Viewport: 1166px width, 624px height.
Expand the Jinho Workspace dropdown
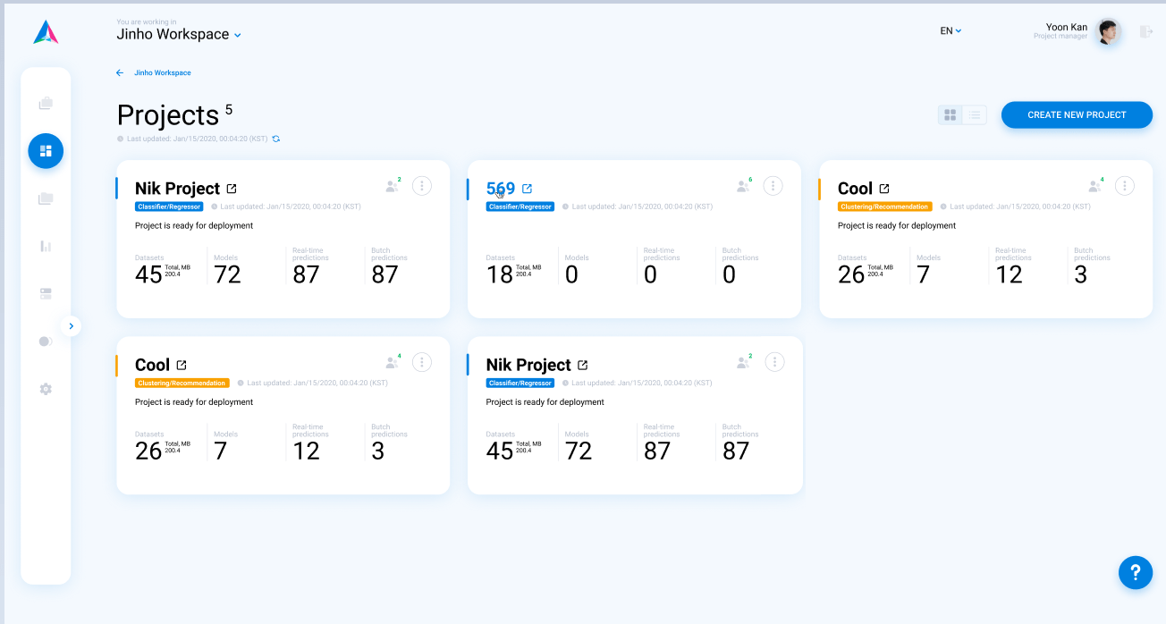point(238,36)
